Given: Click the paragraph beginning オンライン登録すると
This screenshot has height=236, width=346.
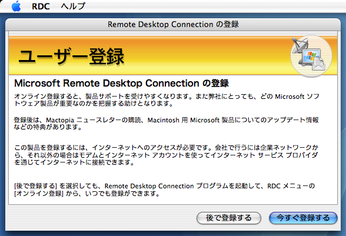Looking at the screenshot, I should tap(167, 100).
